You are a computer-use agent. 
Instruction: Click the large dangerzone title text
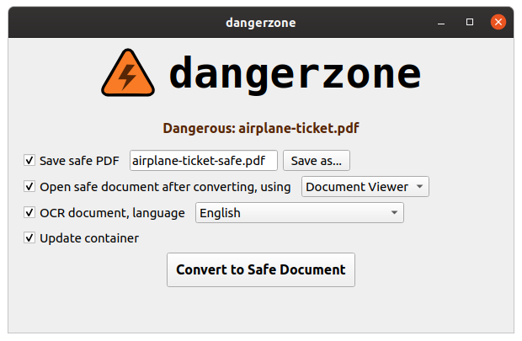[295, 73]
